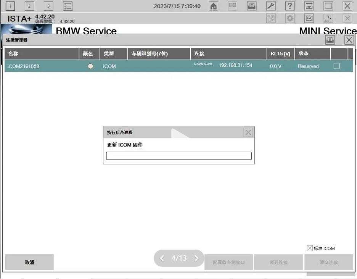Open the wrench settings tool
Screen dimensions: 357x279
pyautogui.click(x=271, y=6)
